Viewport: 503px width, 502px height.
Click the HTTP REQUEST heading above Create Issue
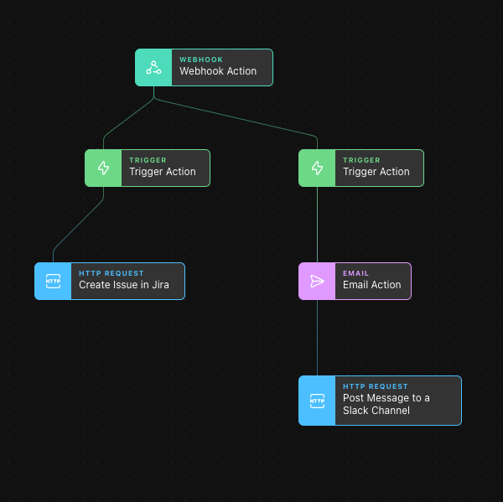111,273
